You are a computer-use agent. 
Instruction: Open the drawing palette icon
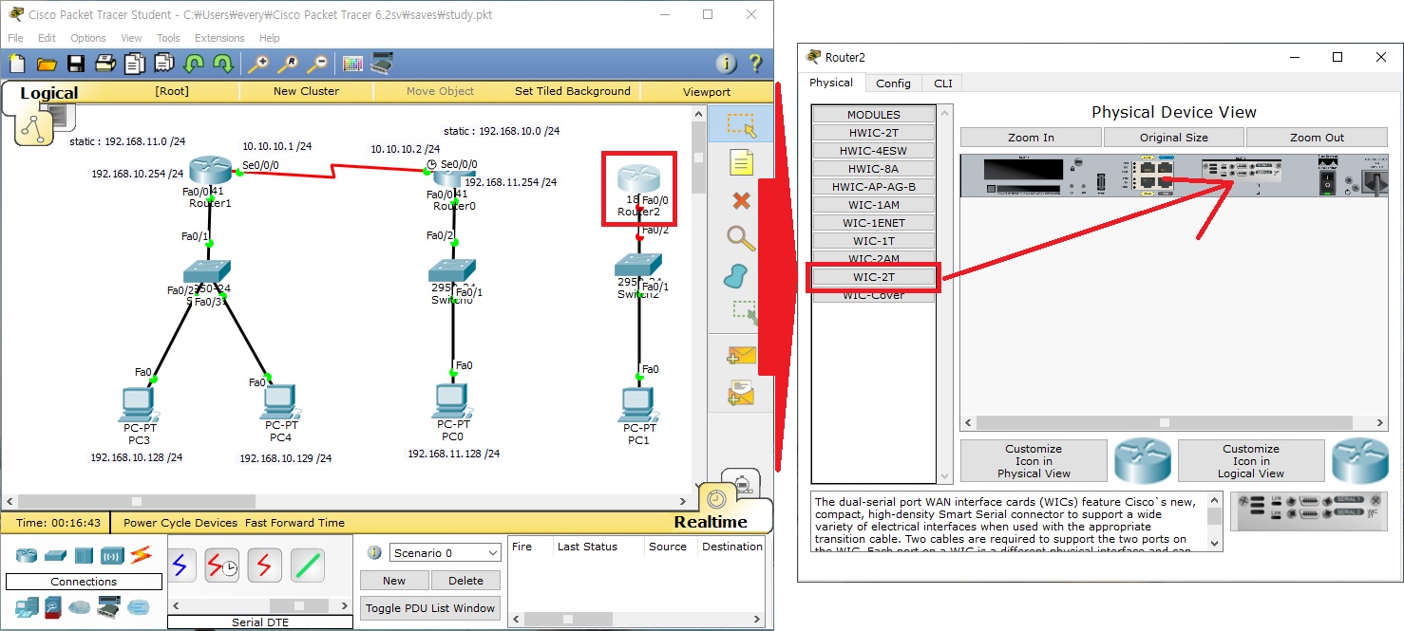pyautogui.click(x=352, y=65)
